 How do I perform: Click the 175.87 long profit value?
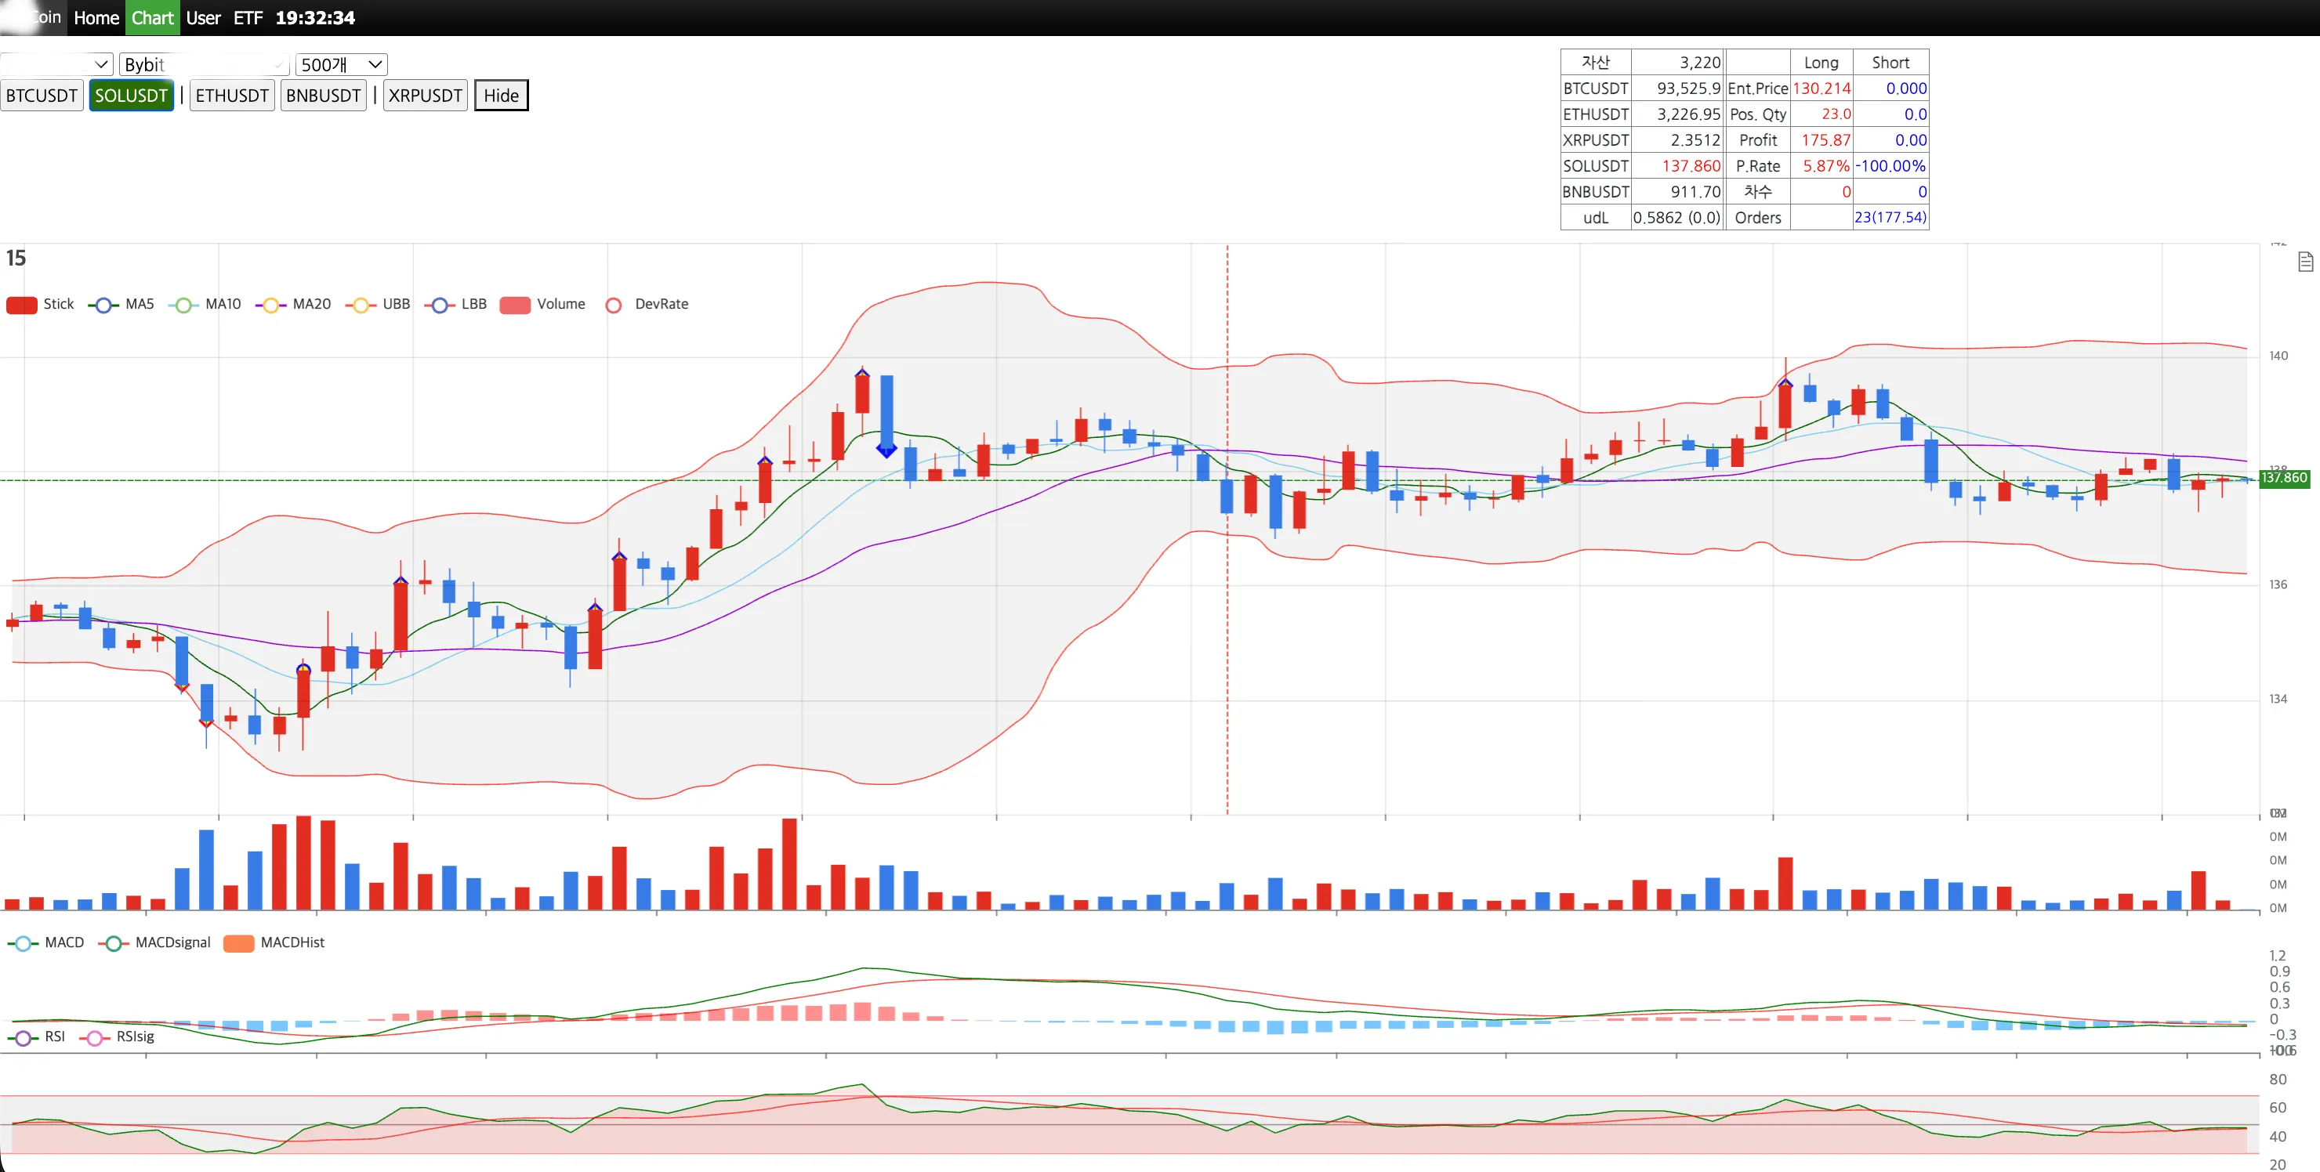tap(1821, 139)
